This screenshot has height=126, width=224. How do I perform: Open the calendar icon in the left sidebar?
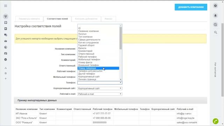click(x=6, y=29)
